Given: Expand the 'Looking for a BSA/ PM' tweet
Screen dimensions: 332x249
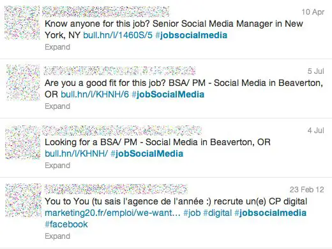Looking at the screenshot, I should pos(57,166).
